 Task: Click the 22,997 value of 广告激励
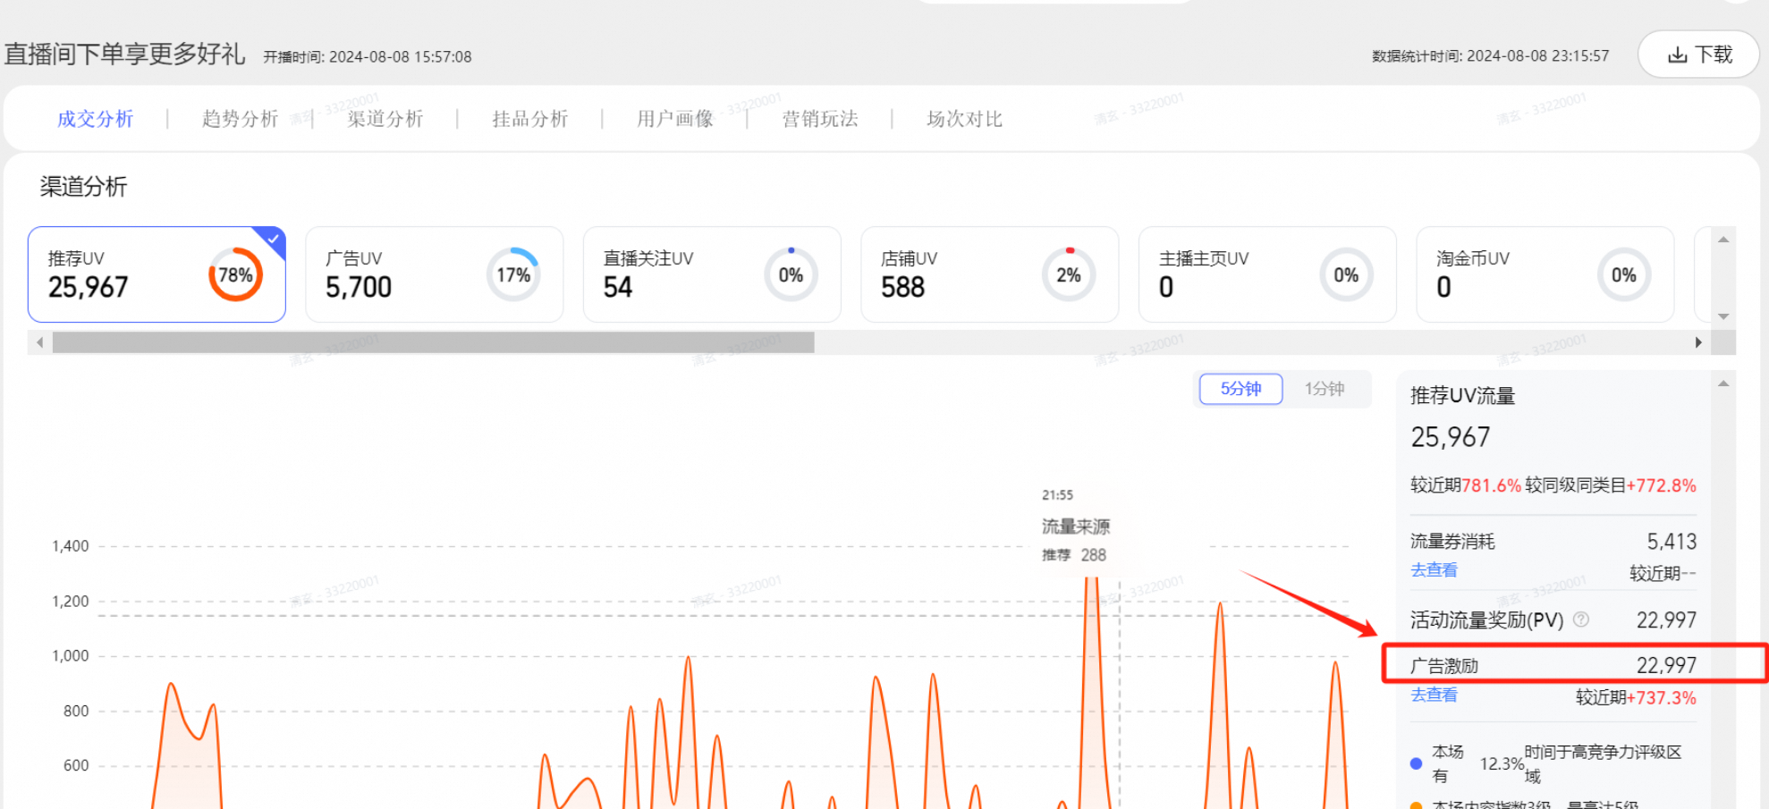[1666, 665]
